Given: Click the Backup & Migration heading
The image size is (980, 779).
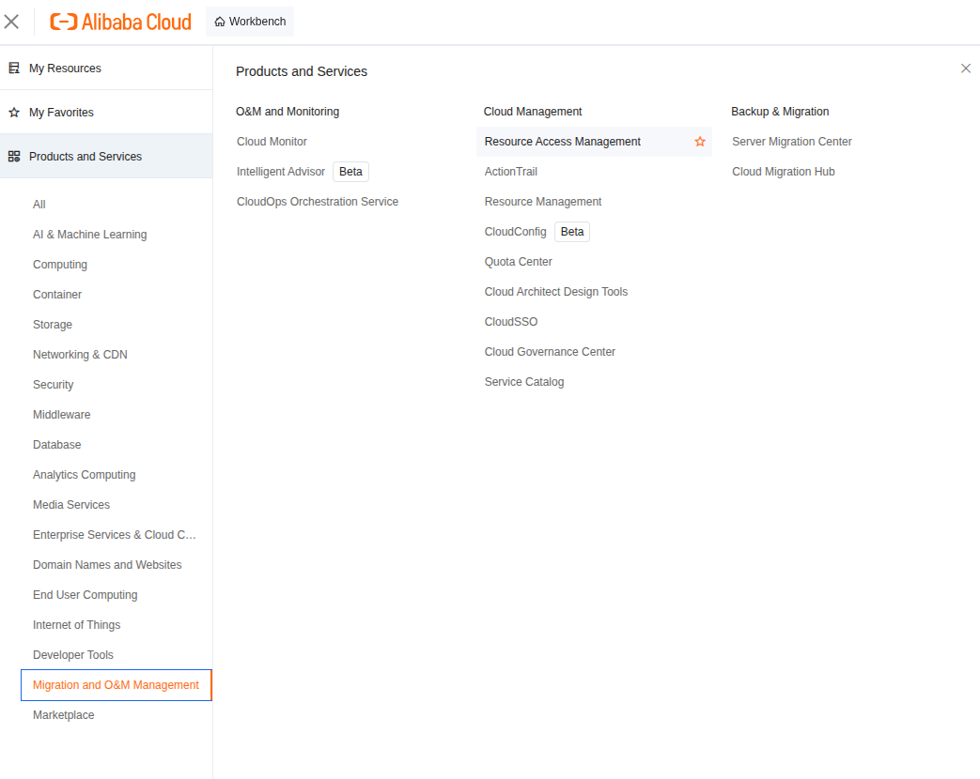Looking at the screenshot, I should (780, 112).
